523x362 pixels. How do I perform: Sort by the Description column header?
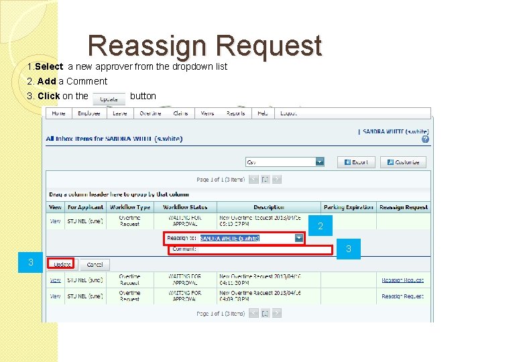269,207
